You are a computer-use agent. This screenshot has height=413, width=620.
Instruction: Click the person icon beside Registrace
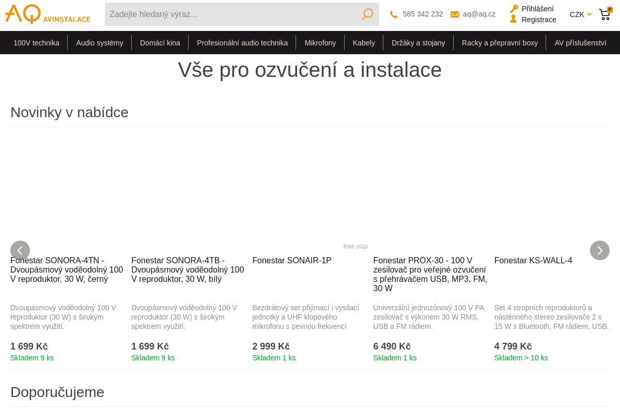tap(513, 19)
